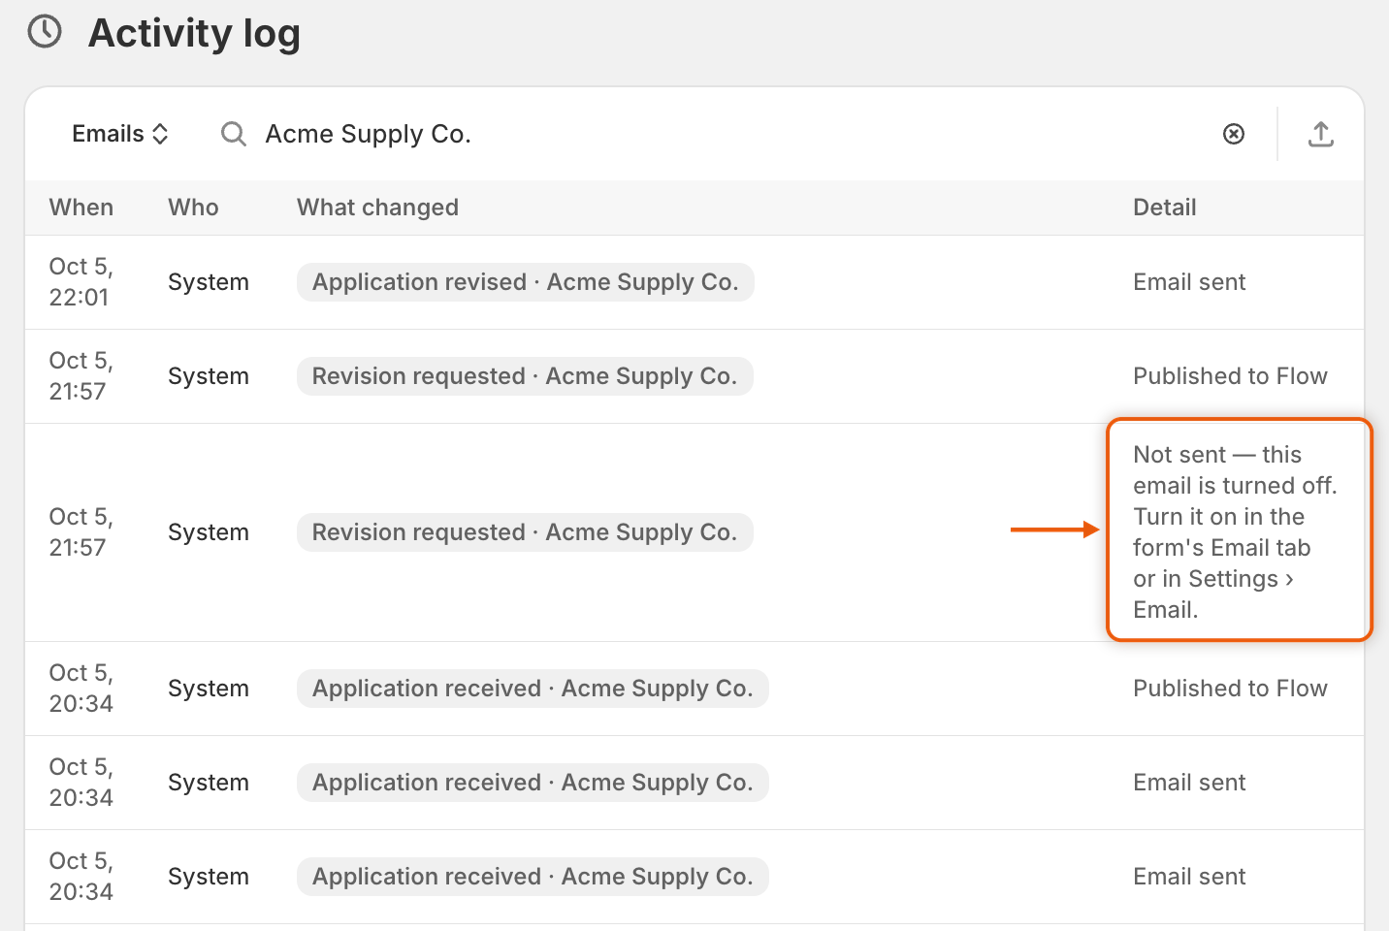Open the Revision requested tag marked Published to Flow

pos(525,376)
